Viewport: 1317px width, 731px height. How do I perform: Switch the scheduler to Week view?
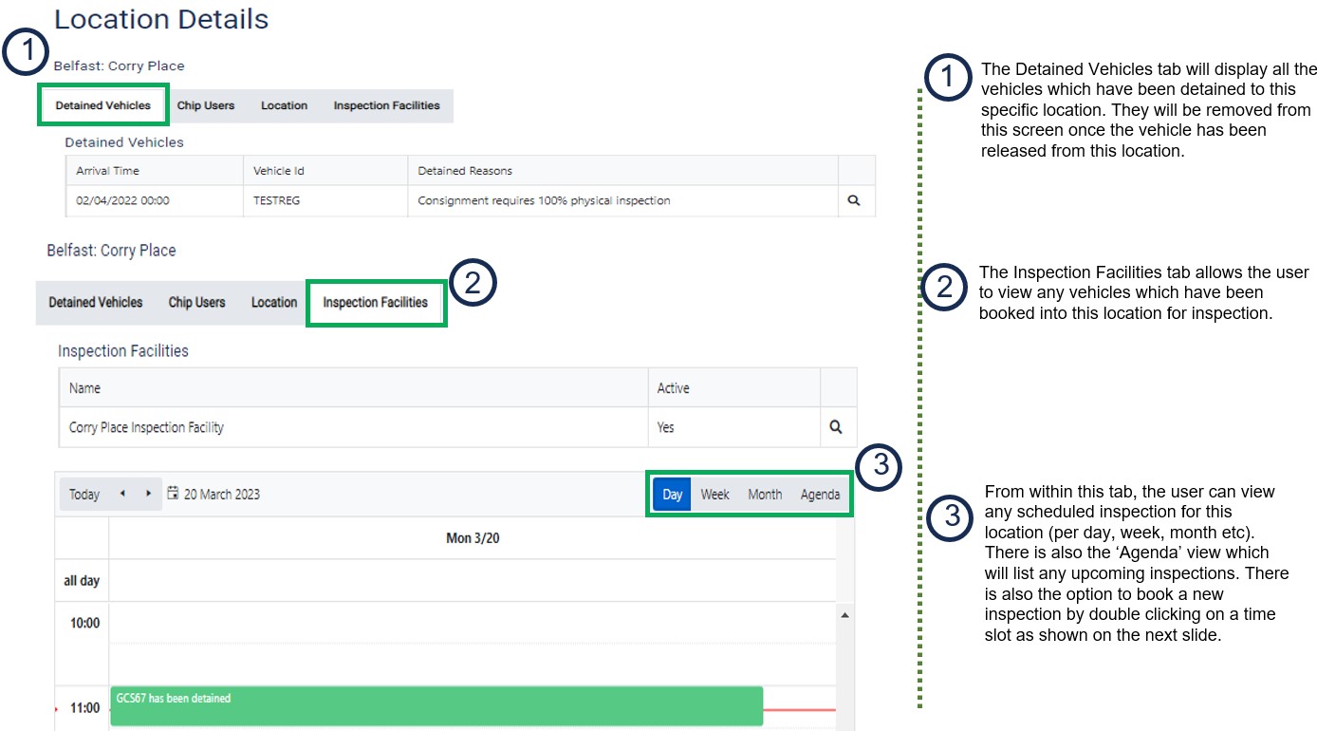pyautogui.click(x=714, y=495)
